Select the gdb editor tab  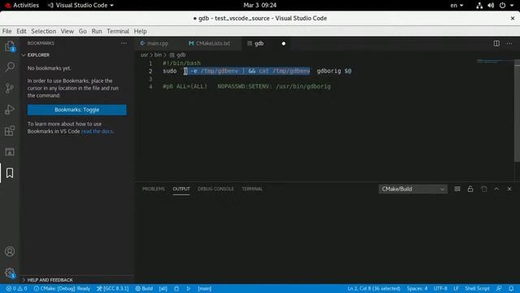pos(259,43)
